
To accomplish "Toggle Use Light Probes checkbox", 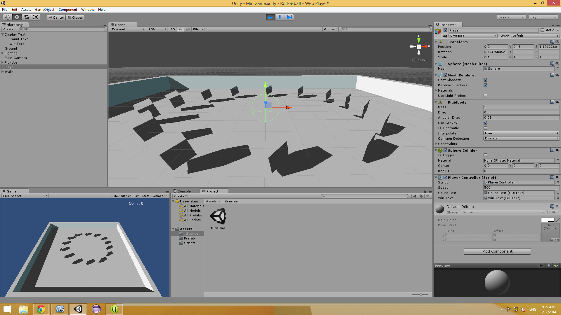I will (485, 96).
